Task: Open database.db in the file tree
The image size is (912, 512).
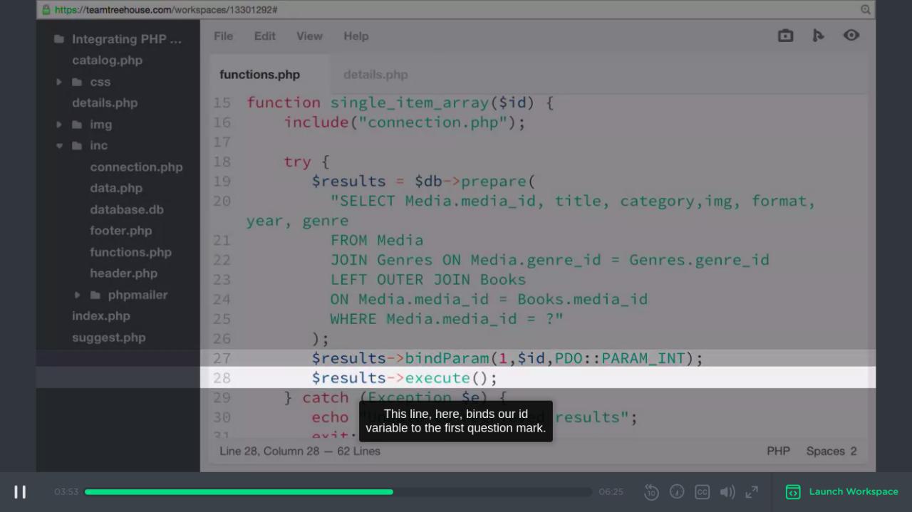Action: pyautogui.click(x=127, y=210)
